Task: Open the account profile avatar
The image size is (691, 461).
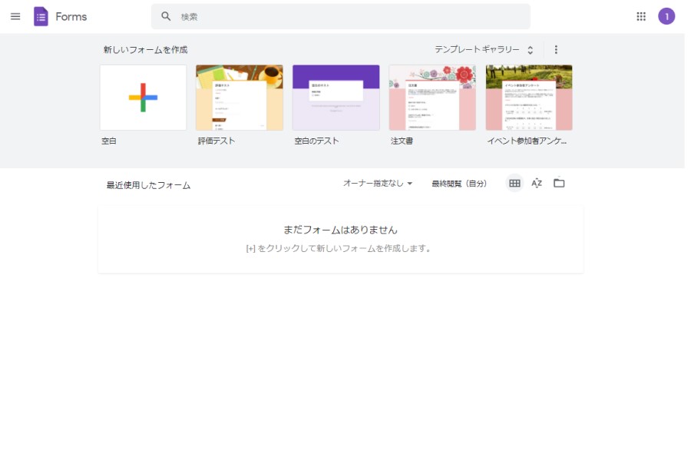Action: point(666,16)
